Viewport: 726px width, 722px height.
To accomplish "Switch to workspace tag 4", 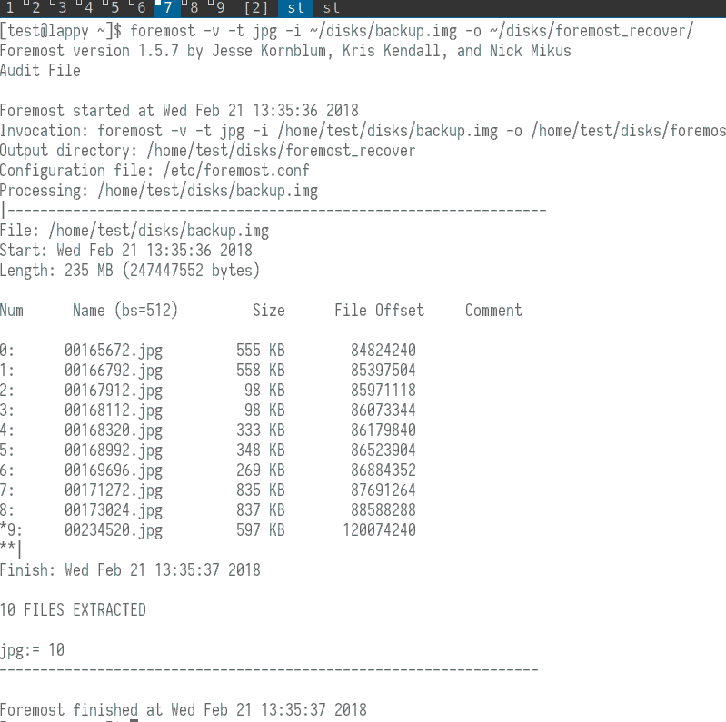I will pos(87,8).
